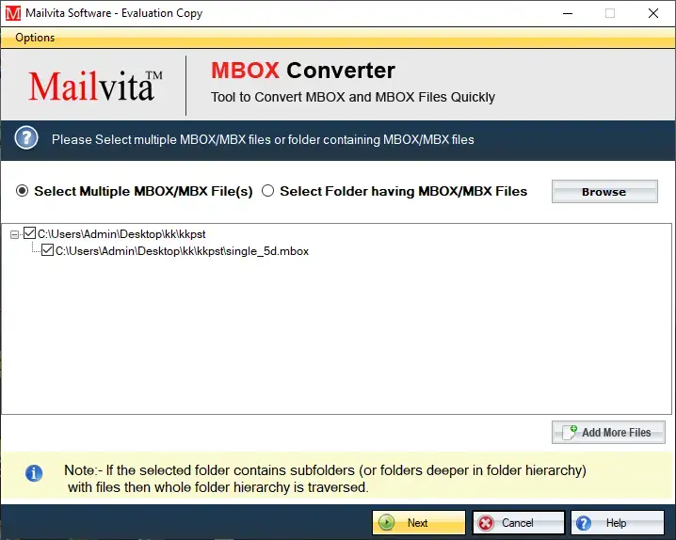Viewport: 676px width, 540px height.
Task: Click the Mailvita M icon in title bar
Action: [x=13, y=13]
